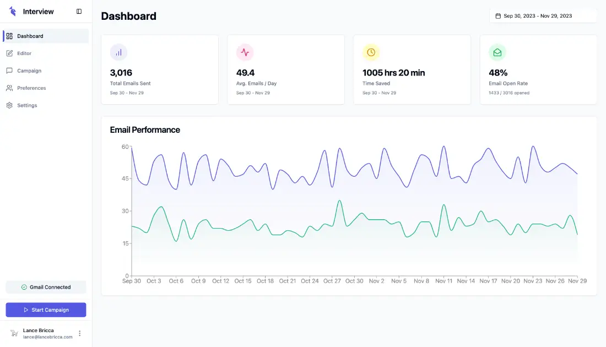
Task: Navigate to Settings in the sidebar
Action: [x=27, y=105]
